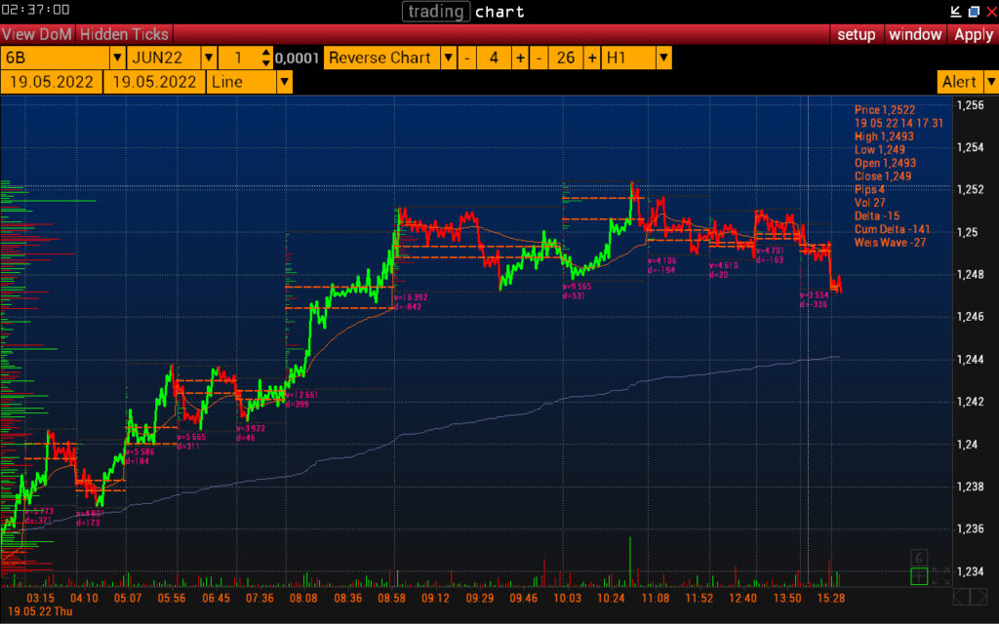Click the fit-to-screen corners icon
Screen dimensions: 999x624
[x=941, y=576]
